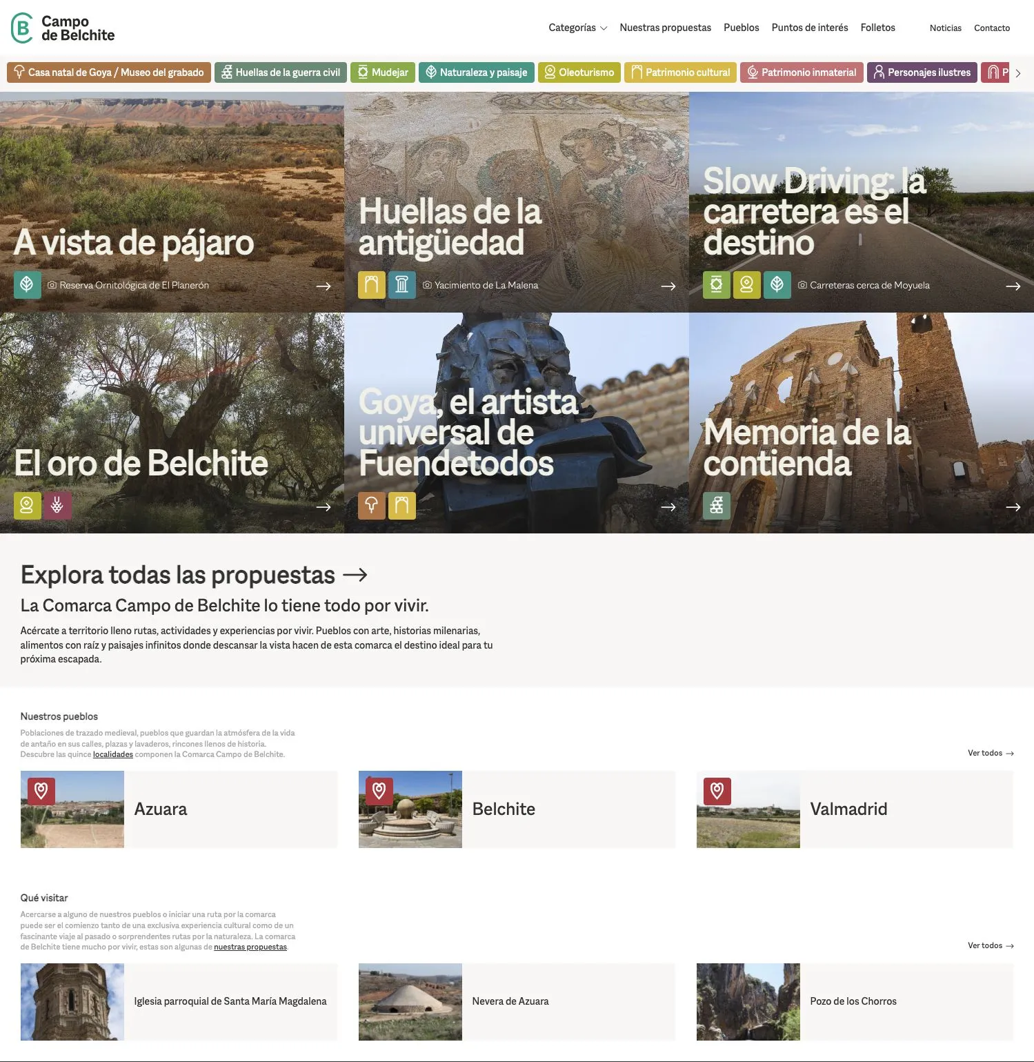The image size is (1034, 1062).
Task: Click Ver todos next to Nuestros pueblos
Action: coord(991,753)
